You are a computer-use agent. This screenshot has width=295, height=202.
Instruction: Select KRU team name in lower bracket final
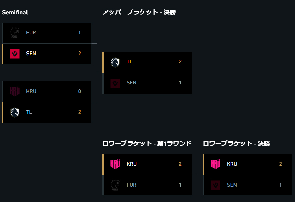[232, 164]
